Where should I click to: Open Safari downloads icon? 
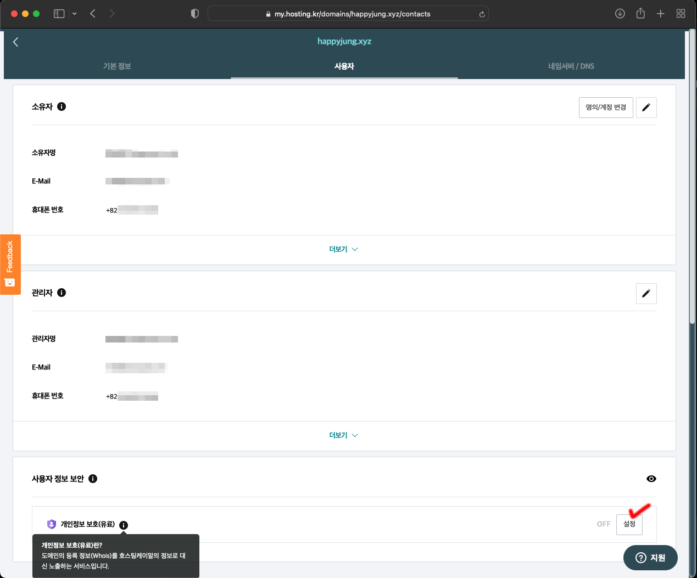(x=620, y=14)
